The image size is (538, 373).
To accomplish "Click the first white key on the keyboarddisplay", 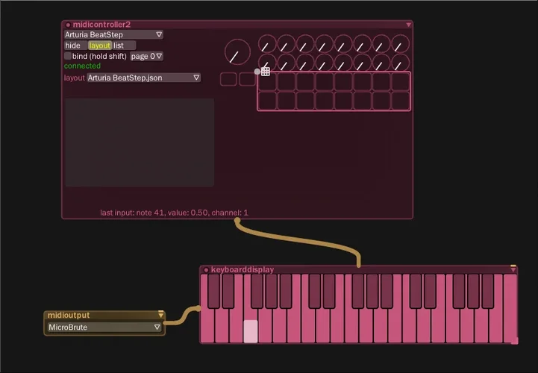I will tap(207, 325).
